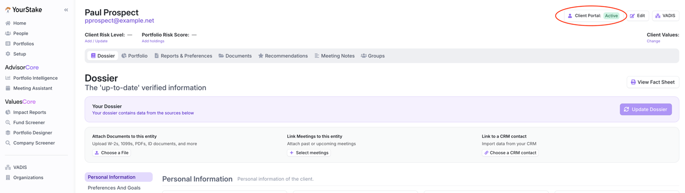Click the pprospect@example.net email link

click(119, 21)
